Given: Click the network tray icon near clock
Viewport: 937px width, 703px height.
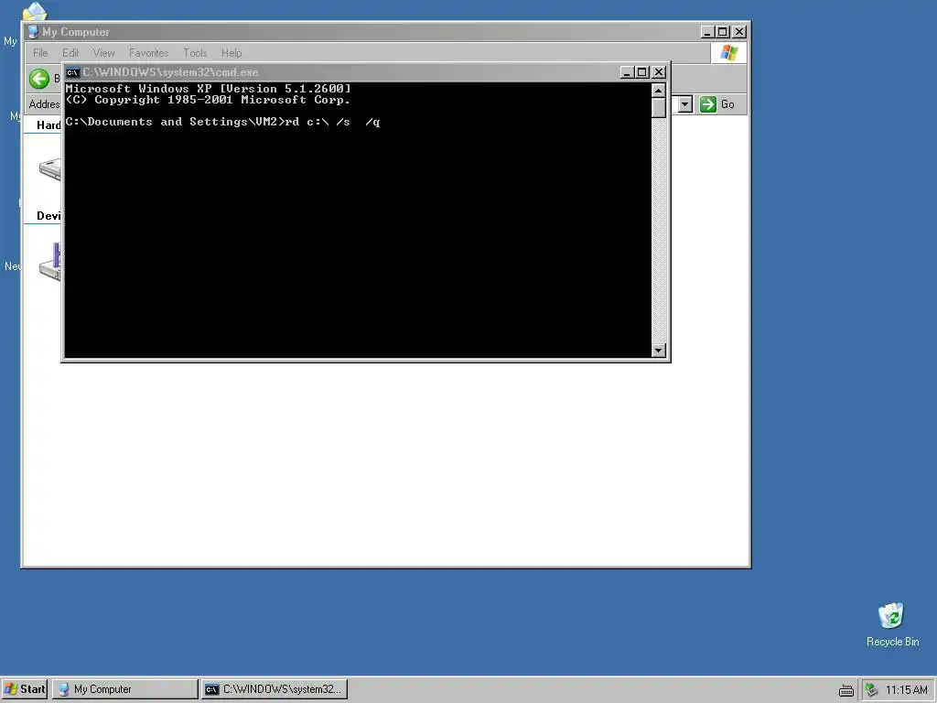Looking at the screenshot, I should tap(872, 689).
